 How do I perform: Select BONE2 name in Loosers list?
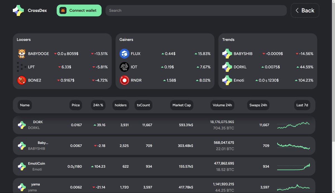point(35,80)
